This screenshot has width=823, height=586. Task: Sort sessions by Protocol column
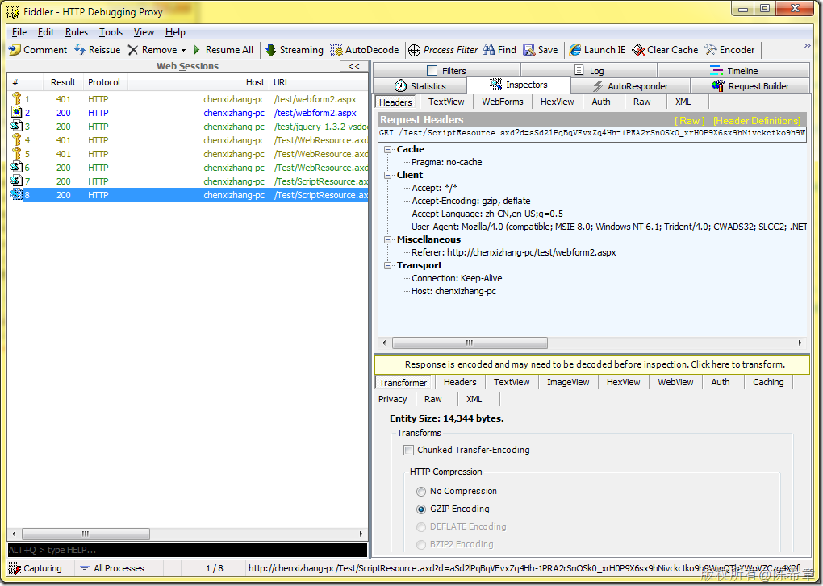[x=104, y=82]
